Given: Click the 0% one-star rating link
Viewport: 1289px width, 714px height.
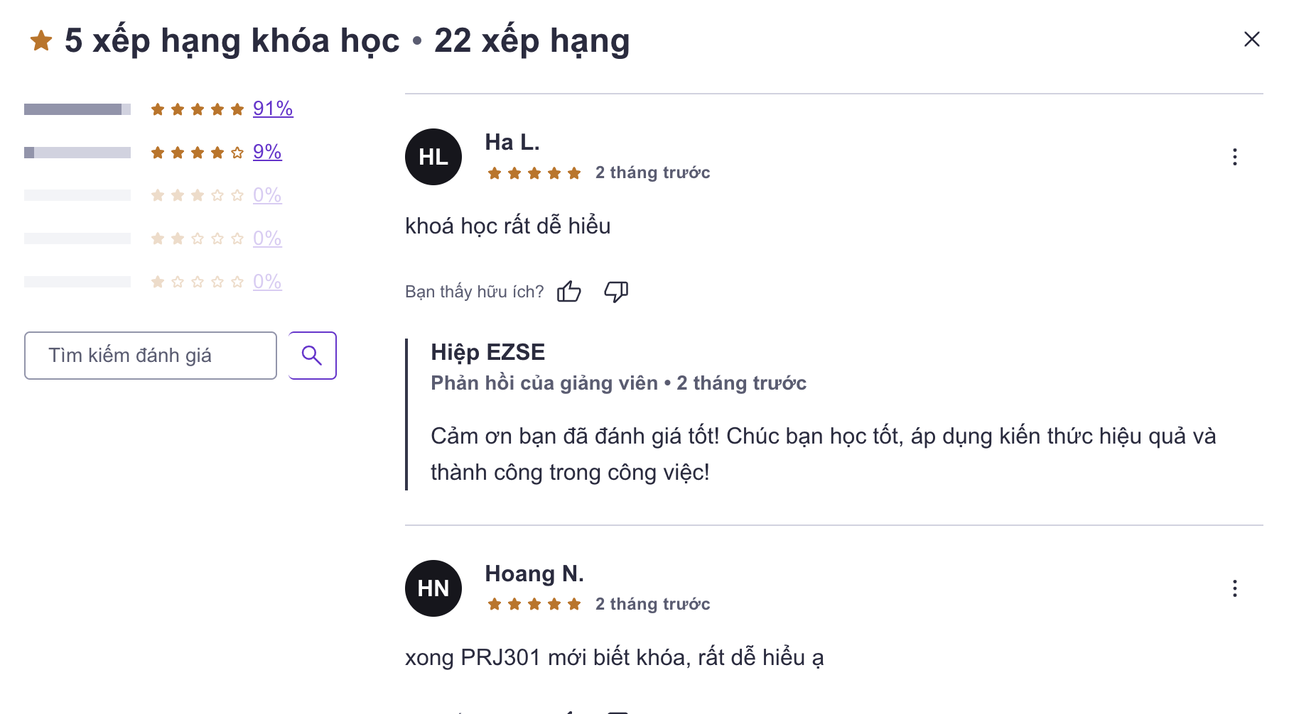Looking at the screenshot, I should pos(267,282).
